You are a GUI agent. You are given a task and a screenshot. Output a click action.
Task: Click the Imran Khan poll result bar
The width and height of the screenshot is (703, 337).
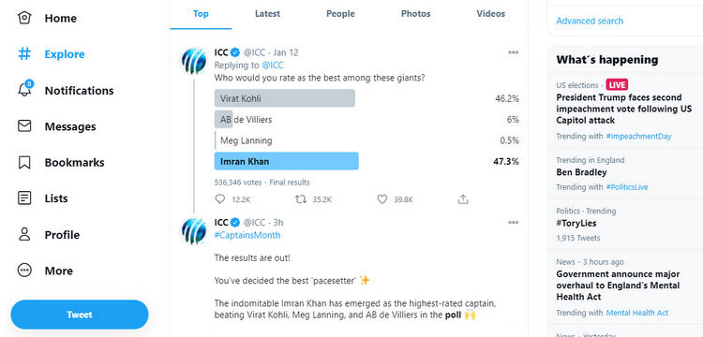pyautogui.click(x=287, y=161)
